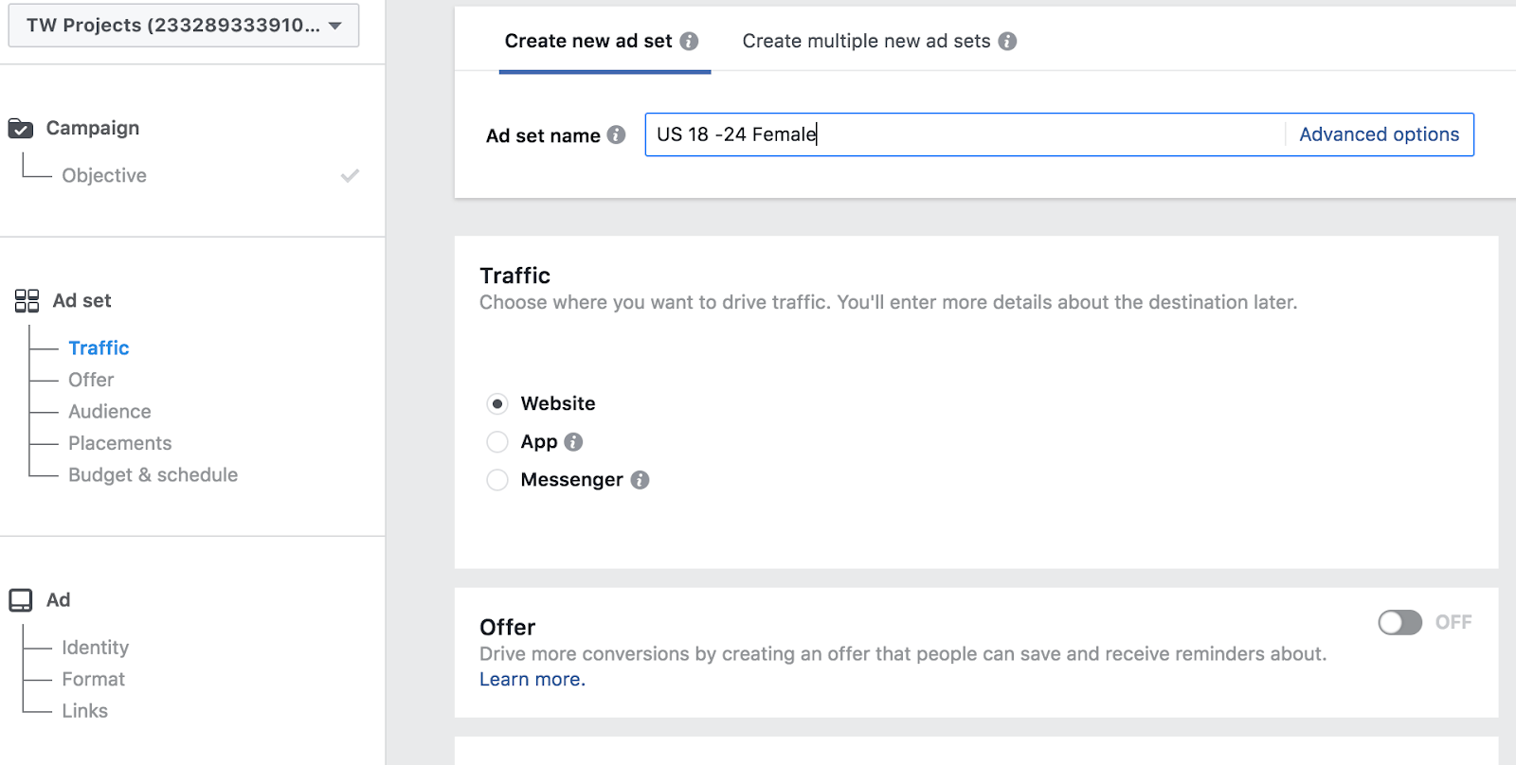
Task: Click the info icon next to App option
Action: tap(573, 442)
